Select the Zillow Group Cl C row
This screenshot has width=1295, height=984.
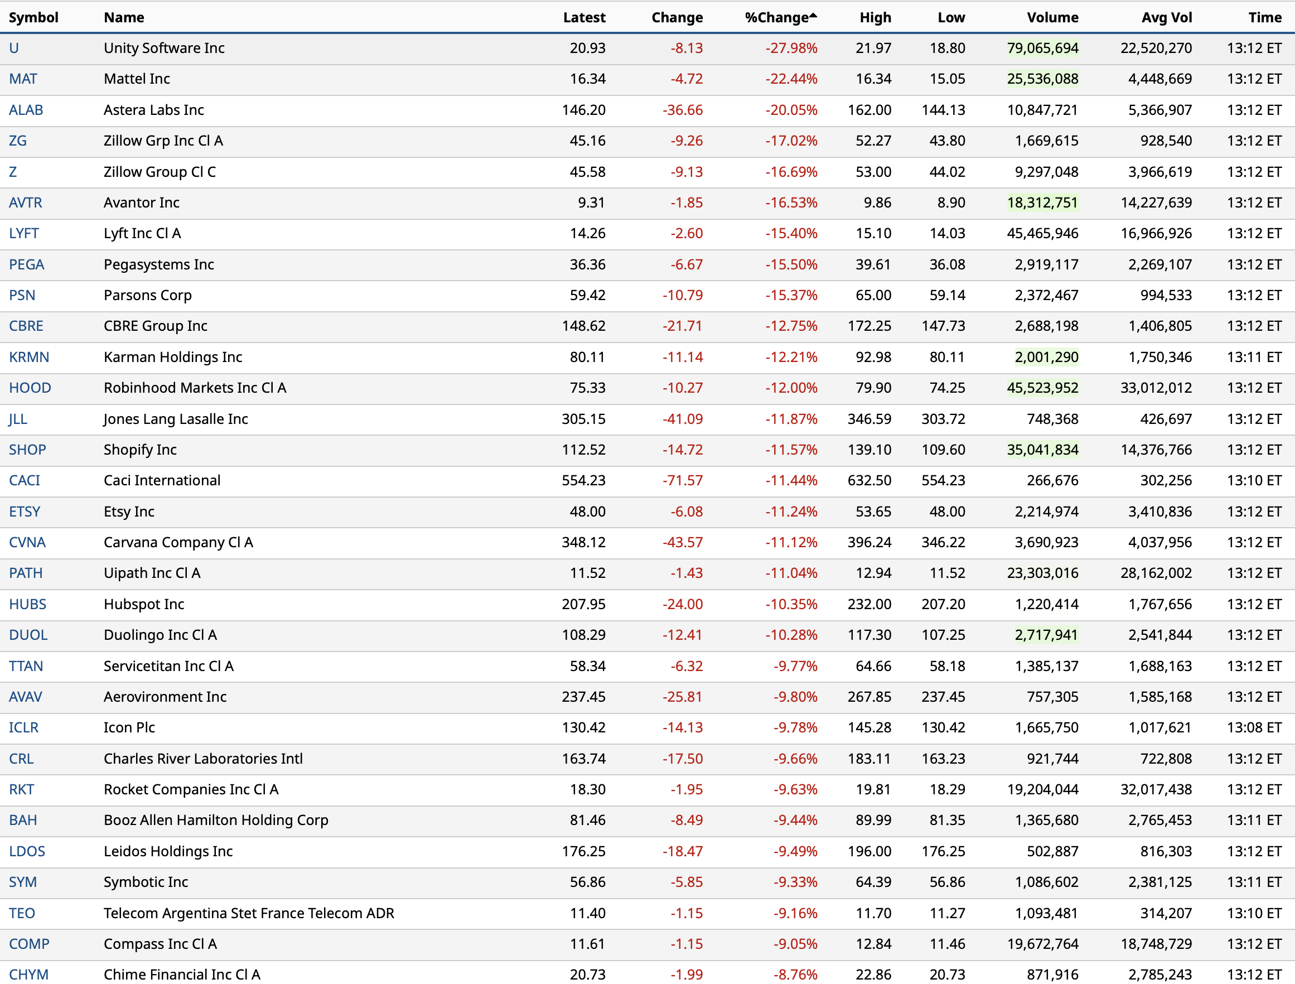pos(160,172)
